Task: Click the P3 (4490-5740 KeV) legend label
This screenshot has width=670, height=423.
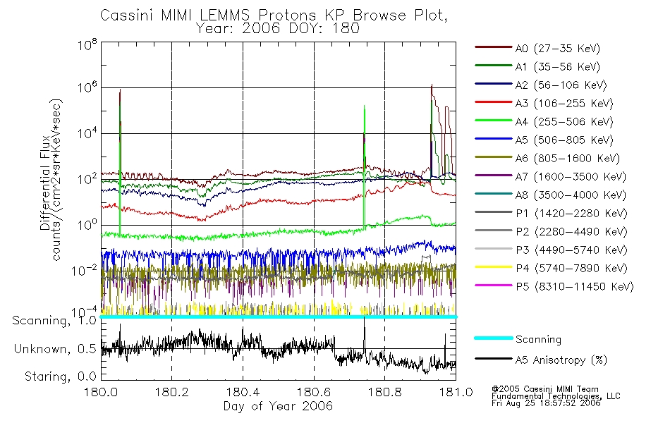Action: [x=571, y=250]
